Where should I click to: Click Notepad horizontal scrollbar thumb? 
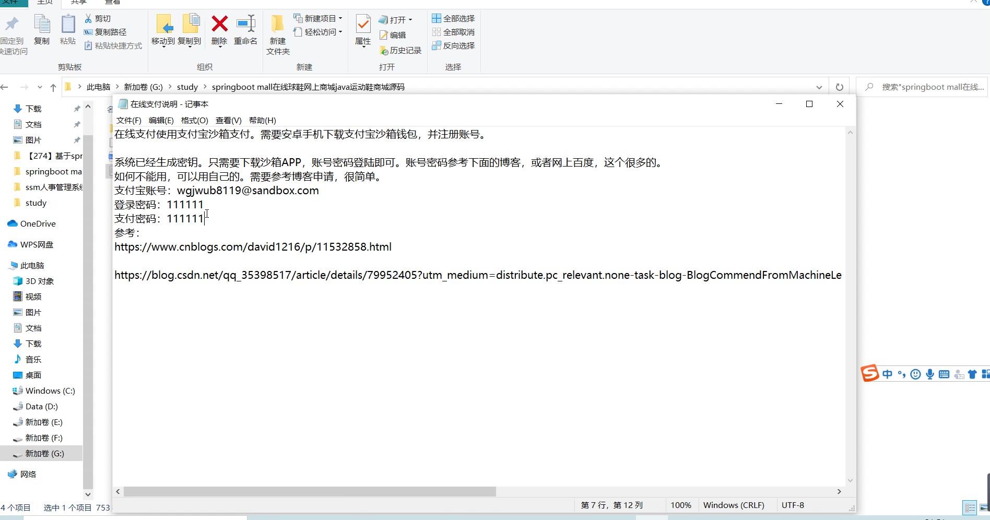coord(310,492)
